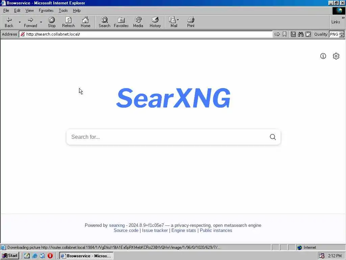The image size is (346, 260).
Task: Open the Issue tracker link
Action: pyautogui.click(x=155, y=230)
